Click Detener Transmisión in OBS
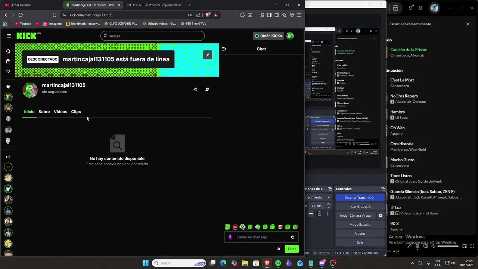The image size is (478, 269). coord(360,198)
